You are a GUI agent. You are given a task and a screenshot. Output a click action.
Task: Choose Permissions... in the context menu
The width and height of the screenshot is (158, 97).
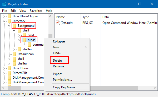62,80
